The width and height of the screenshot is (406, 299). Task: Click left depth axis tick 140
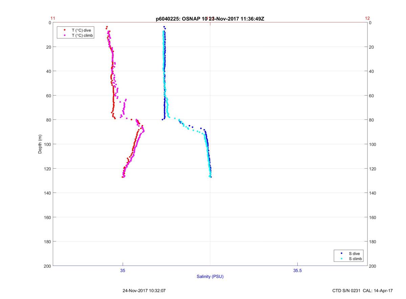48,193
